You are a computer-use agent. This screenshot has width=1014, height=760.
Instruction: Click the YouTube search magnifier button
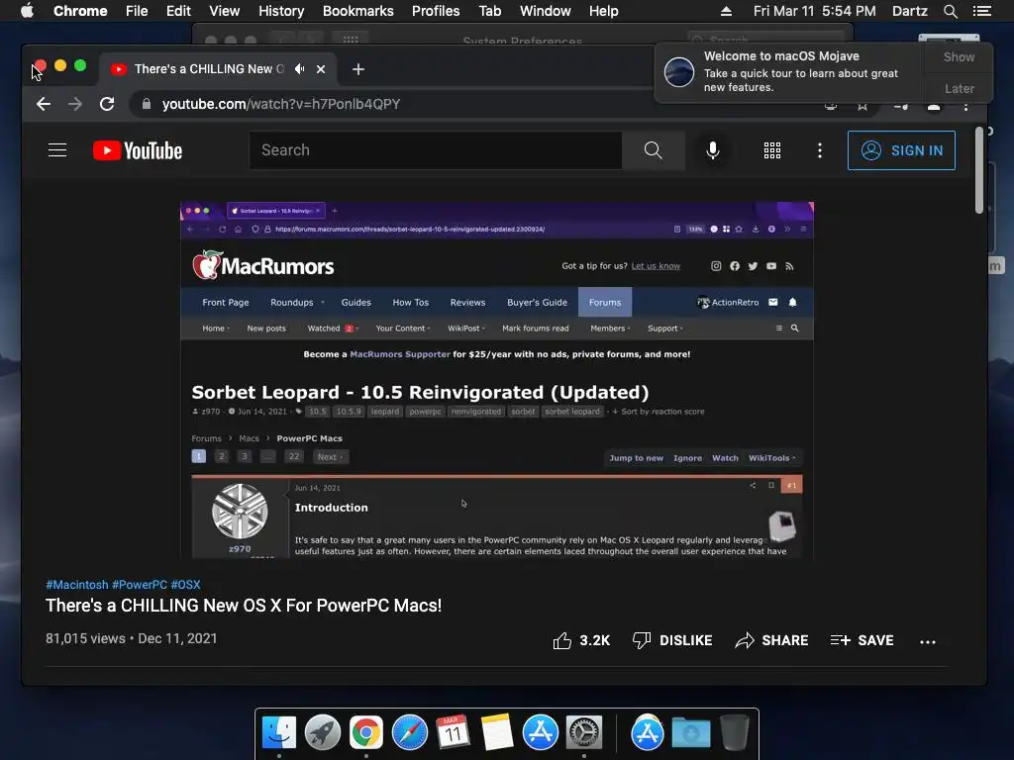pyautogui.click(x=654, y=150)
